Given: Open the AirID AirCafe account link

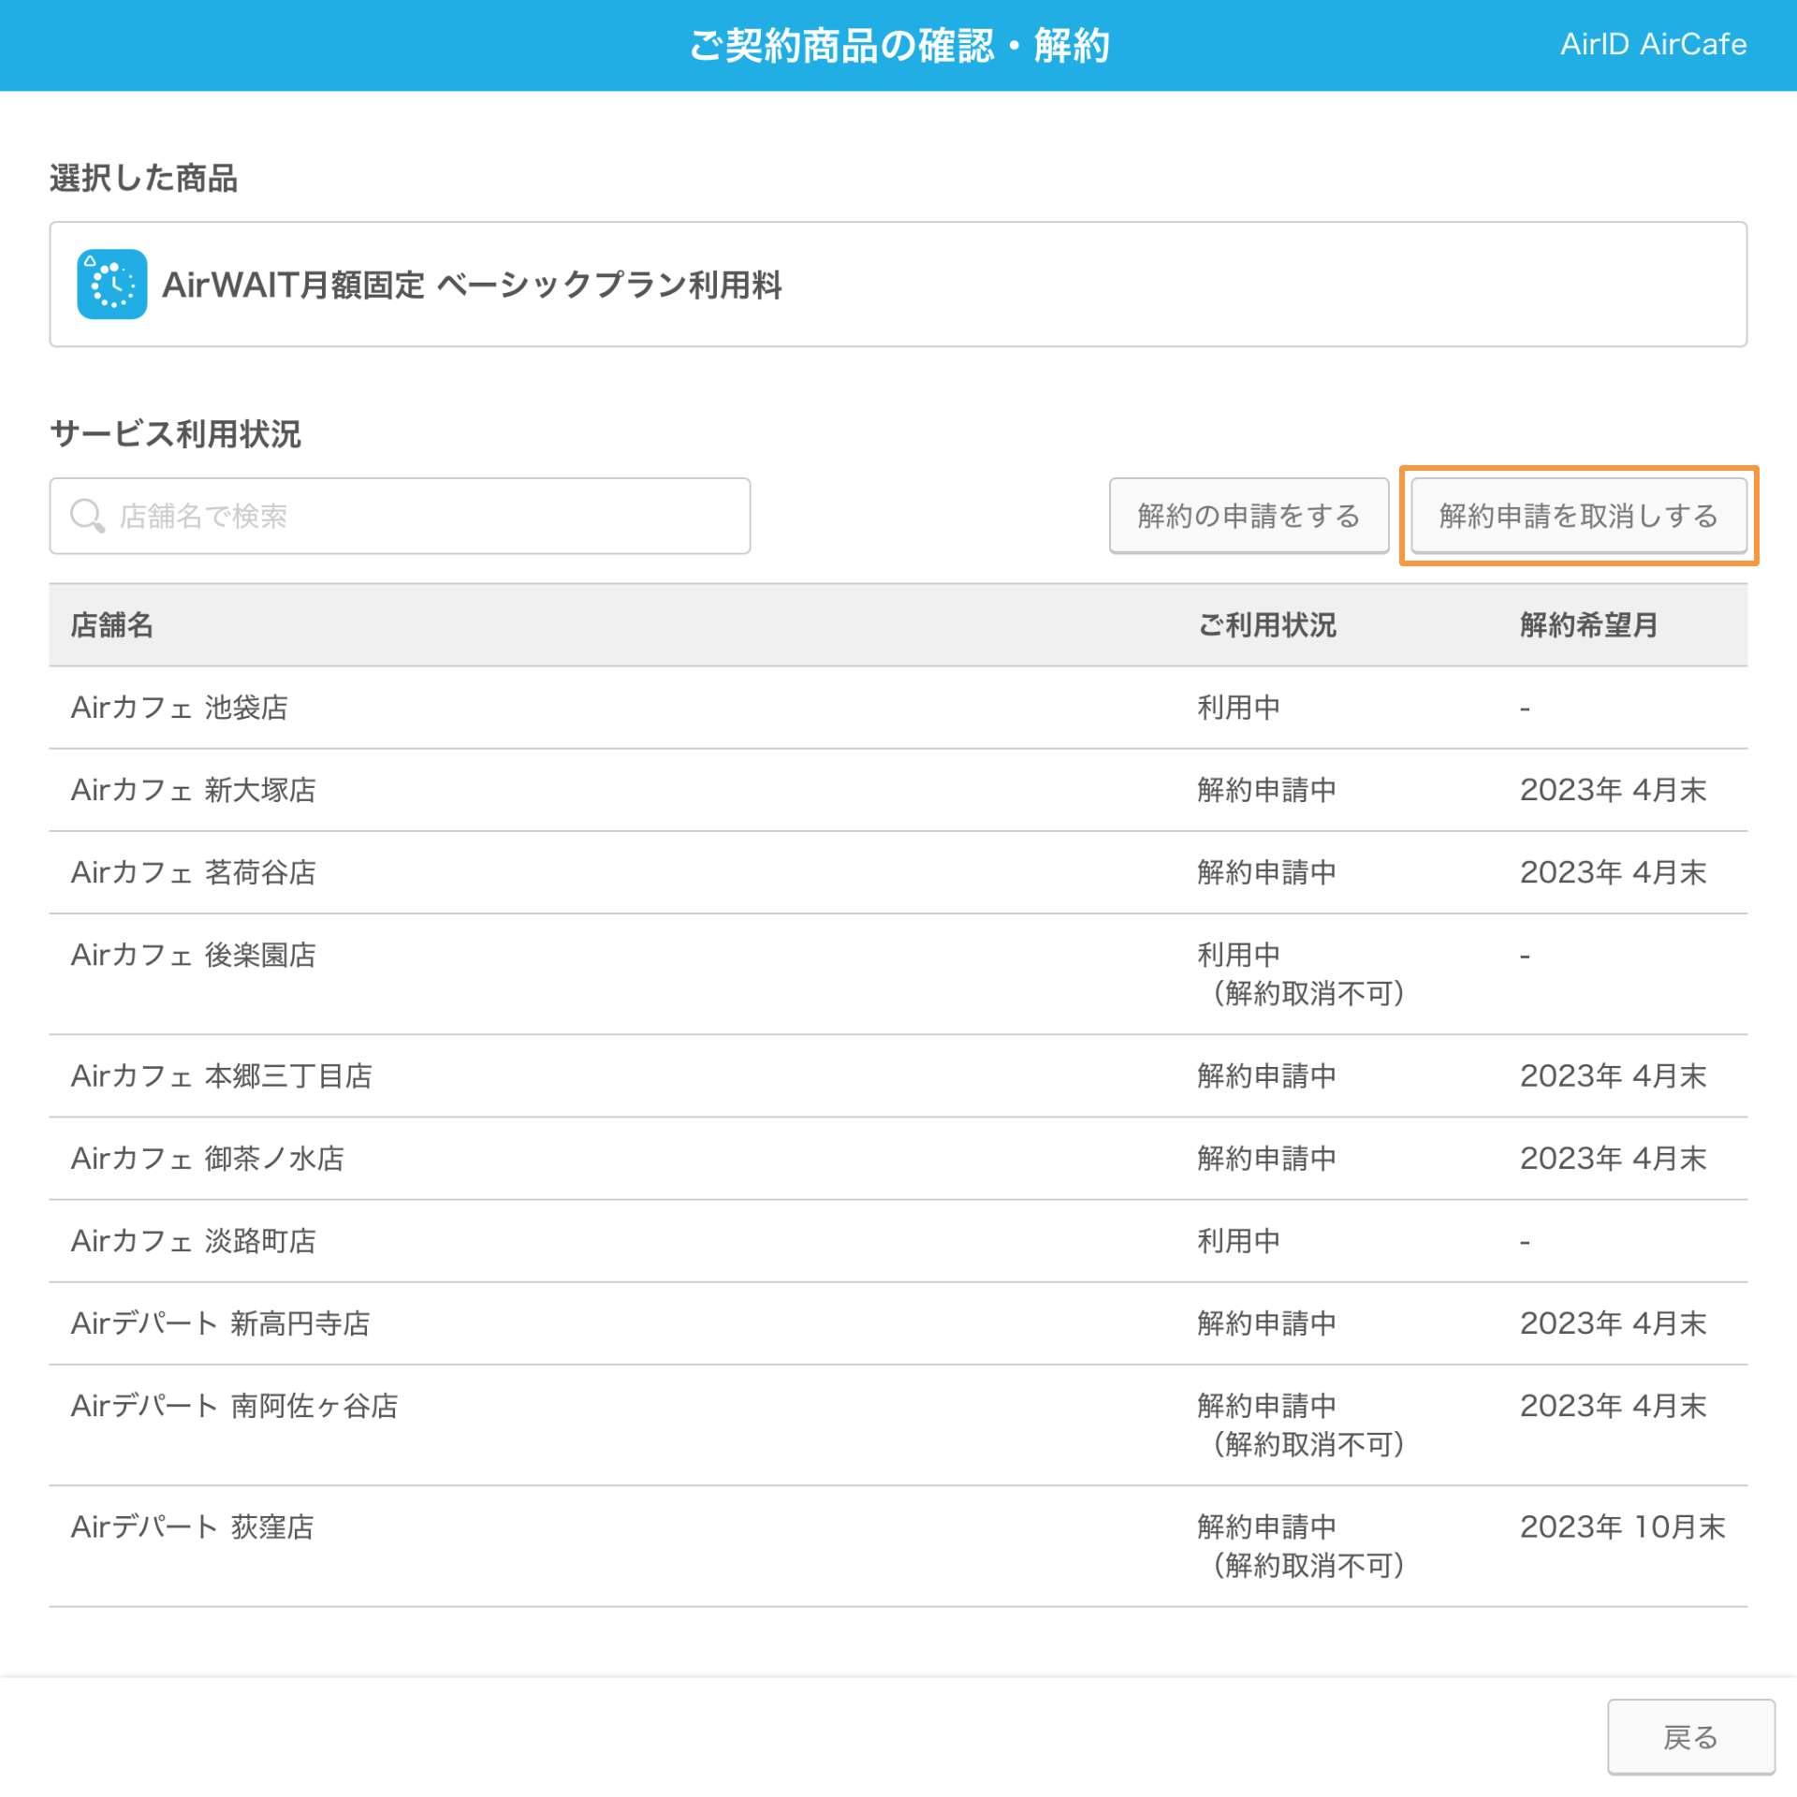Looking at the screenshot, I should coord(1653,44).
